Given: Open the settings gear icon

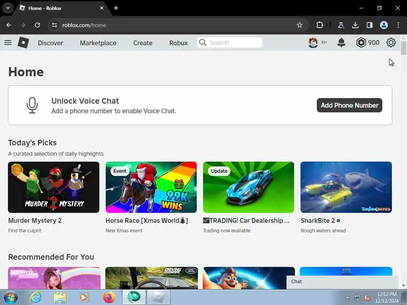Looking at the screenshot, I should 391,42.
